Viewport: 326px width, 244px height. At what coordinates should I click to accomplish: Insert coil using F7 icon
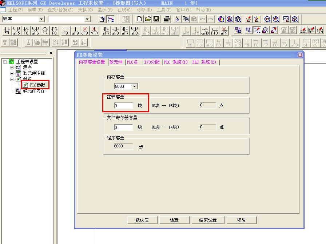click(45, 30)
